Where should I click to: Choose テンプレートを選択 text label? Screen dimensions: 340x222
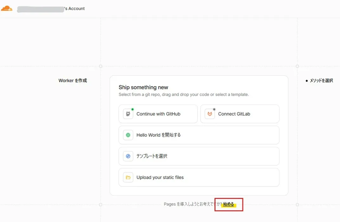click(152, 156)
